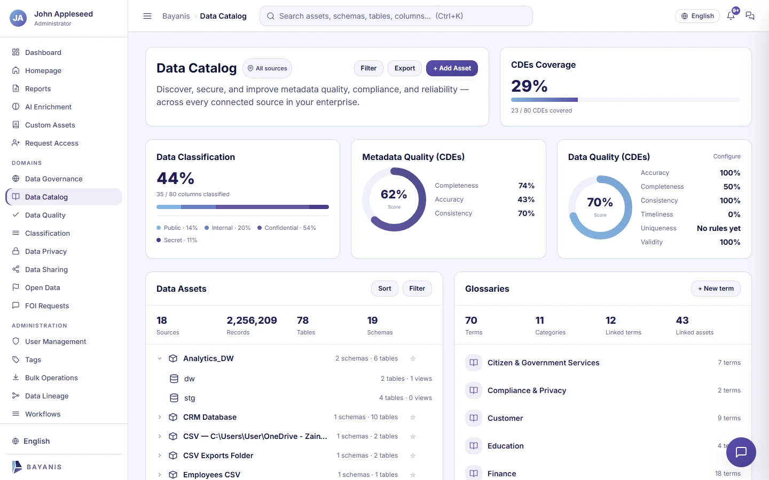Click Export in Data Catalog header
This screenshot has height=480, width=769.
coord(405,68)
